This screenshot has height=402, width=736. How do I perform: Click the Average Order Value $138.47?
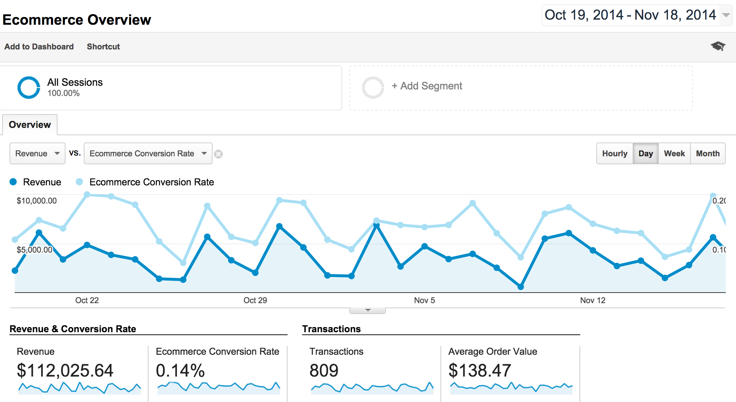(480, 371)
